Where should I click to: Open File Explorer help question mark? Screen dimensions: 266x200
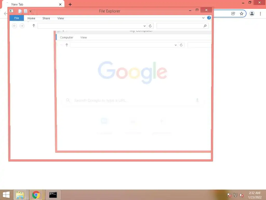(x=209, y=18)
